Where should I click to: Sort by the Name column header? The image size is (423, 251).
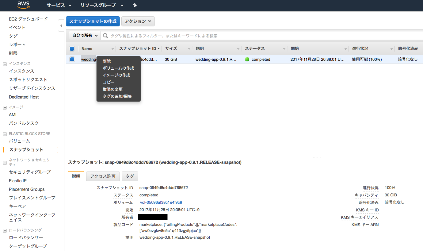97,48
